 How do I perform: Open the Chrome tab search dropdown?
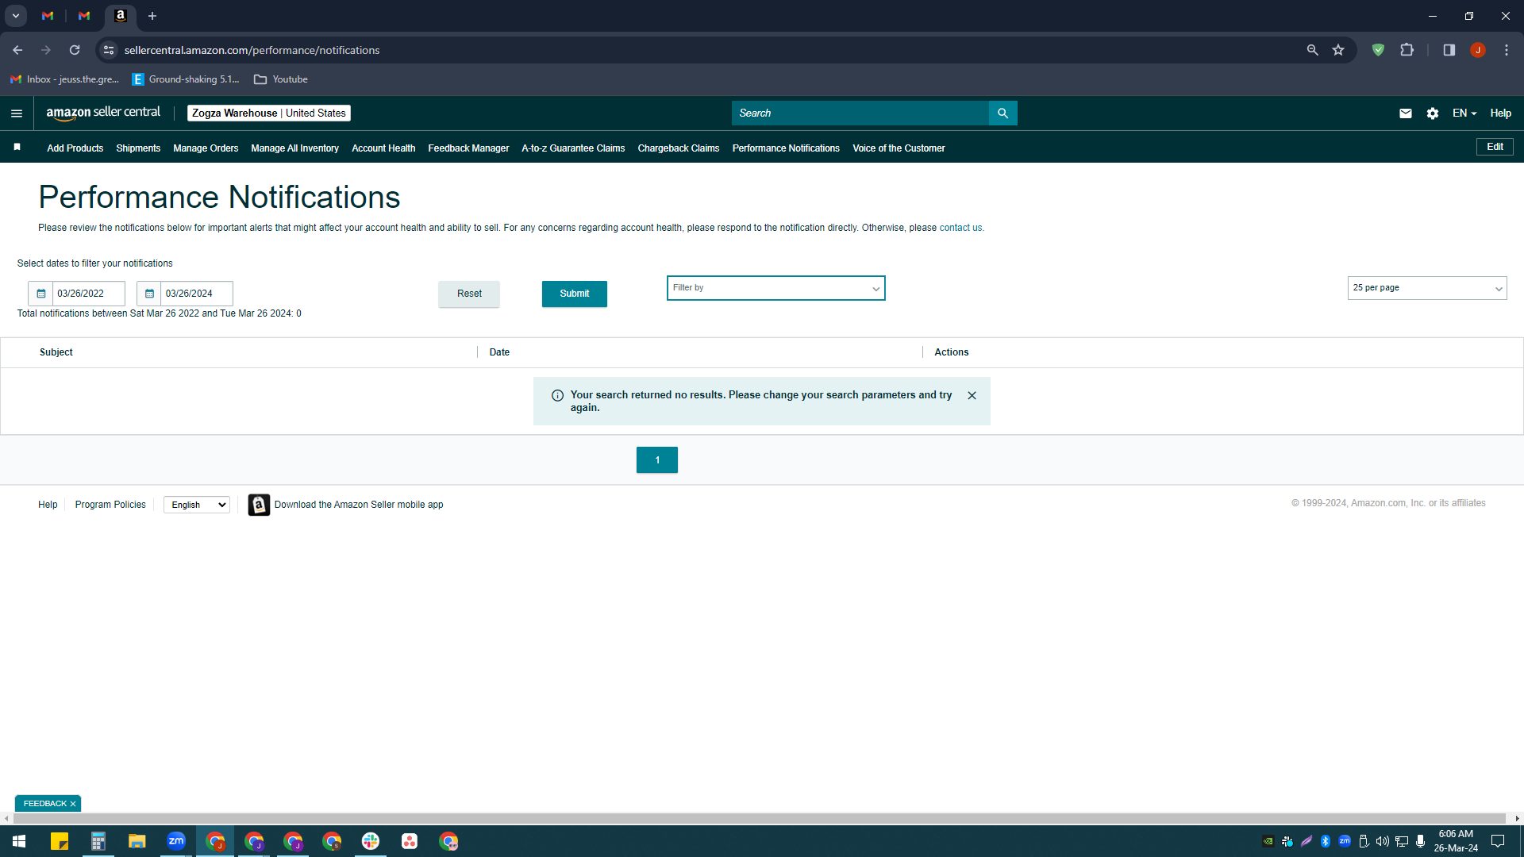pos(16,16)
